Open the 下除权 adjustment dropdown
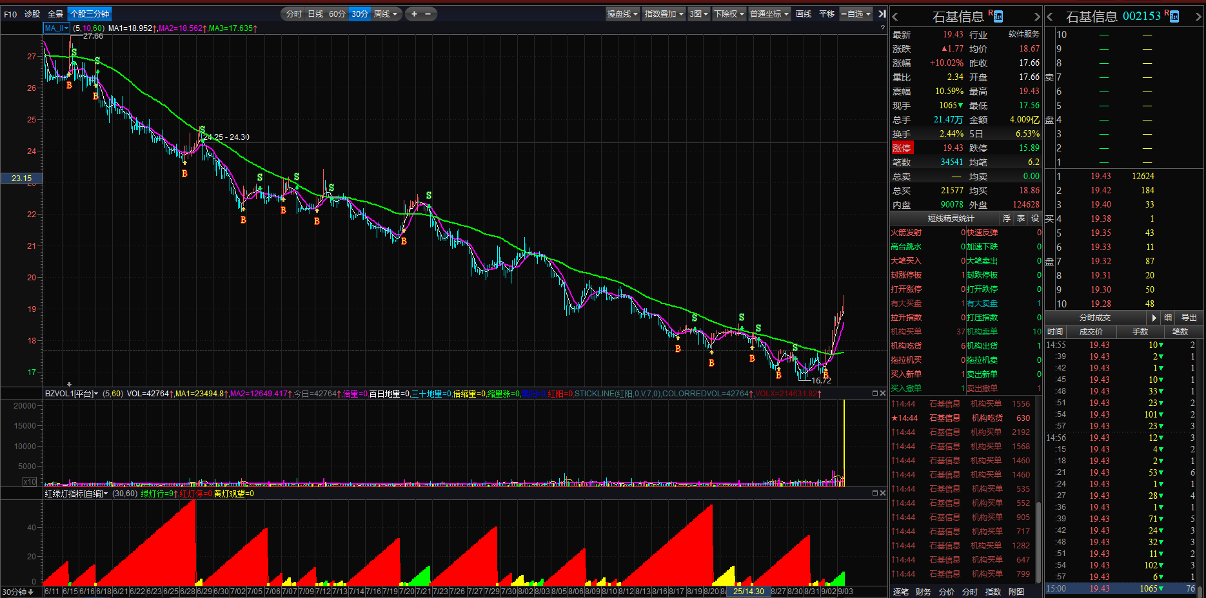 click(729, 14)
